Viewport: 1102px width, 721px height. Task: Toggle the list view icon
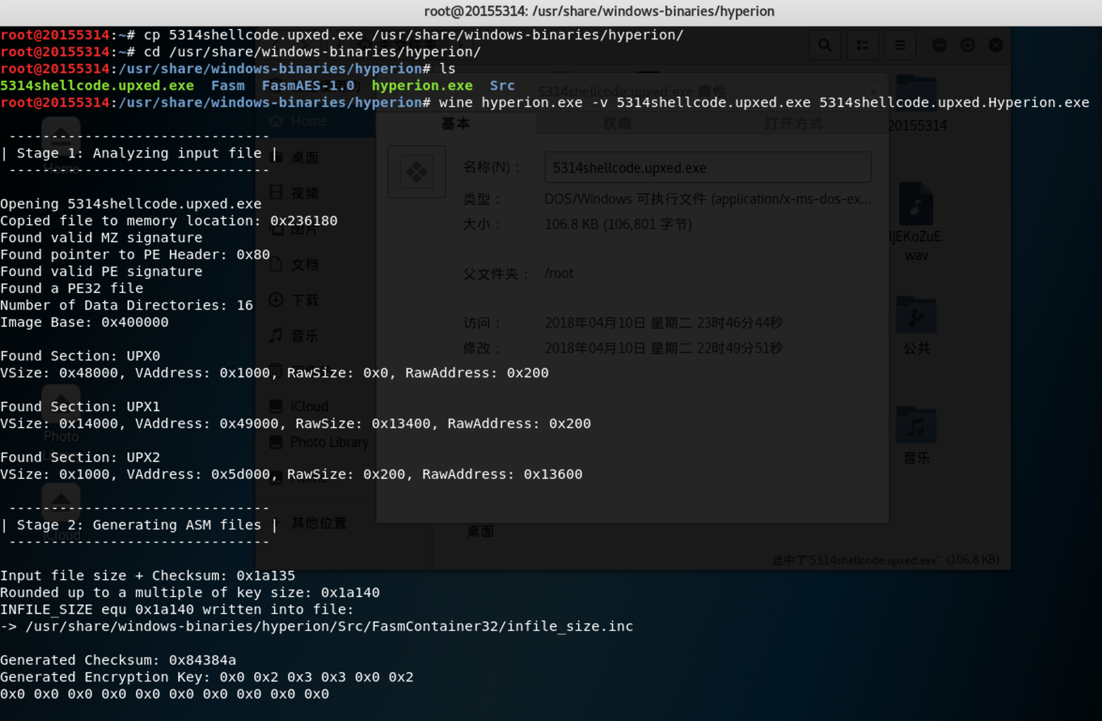coord(862,45)
